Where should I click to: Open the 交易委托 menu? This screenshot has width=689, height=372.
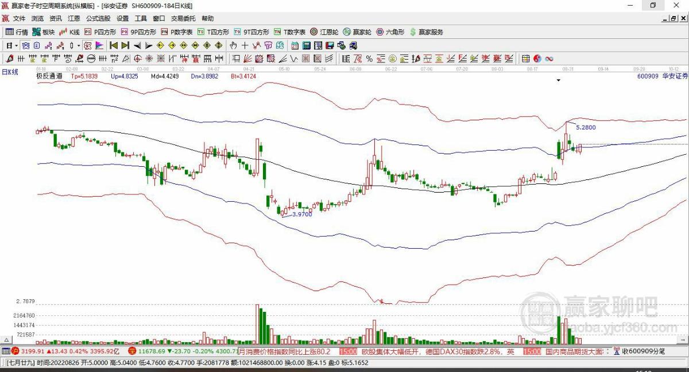pyautogui.click(x=183, y=19)
